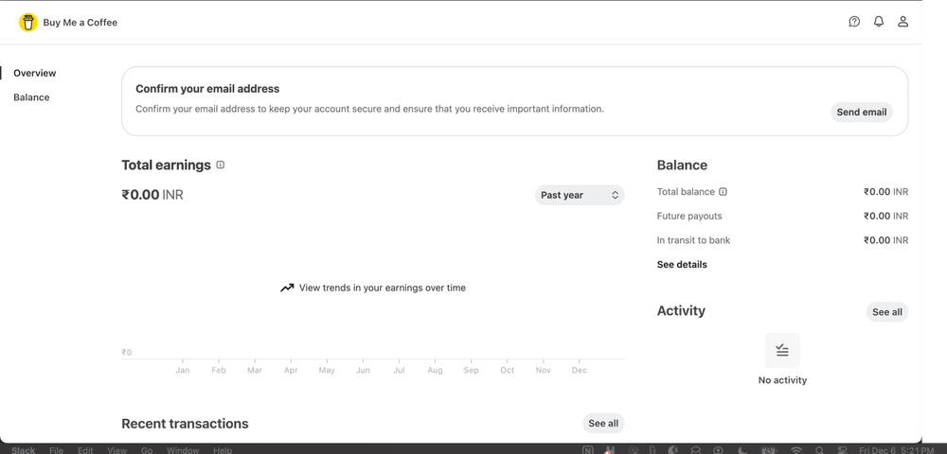Click the Buy Me a Coffee logo
This screenshot has width=947, height=454.
point(28,22)
